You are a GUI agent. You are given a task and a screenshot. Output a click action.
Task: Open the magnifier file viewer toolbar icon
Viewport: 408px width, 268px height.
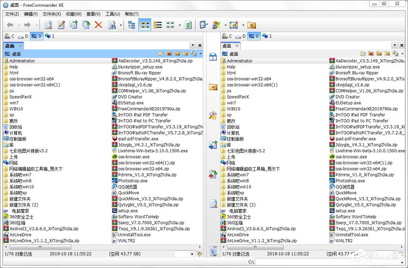tap(48, 25)
